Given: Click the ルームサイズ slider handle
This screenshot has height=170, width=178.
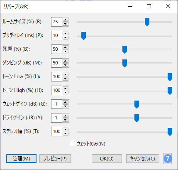Looking at the screenshot, I should point(147,22).
